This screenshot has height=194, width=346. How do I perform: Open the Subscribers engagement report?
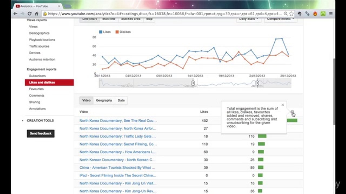[37, 76]
